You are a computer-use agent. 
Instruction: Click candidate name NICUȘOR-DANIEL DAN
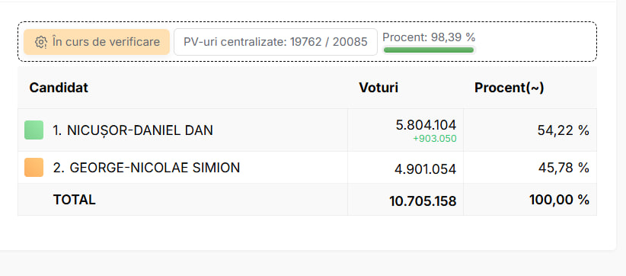click(133, 130)
